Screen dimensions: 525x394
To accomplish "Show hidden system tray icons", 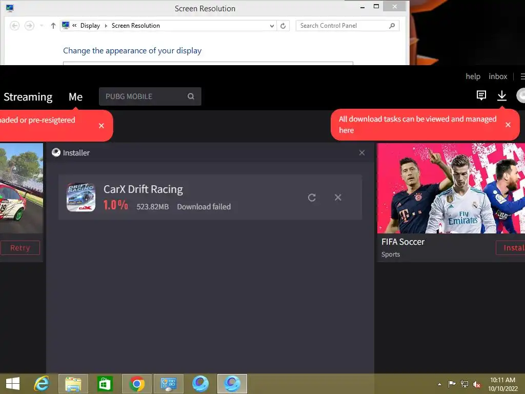I will coord(439,384).
